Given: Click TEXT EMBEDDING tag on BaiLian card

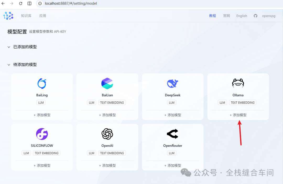Looking at the screenshot, I should [112, 103].
